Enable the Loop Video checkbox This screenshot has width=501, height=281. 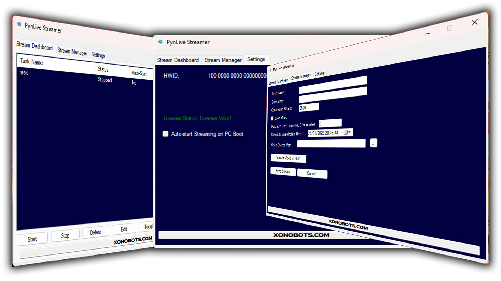(272, 118)
